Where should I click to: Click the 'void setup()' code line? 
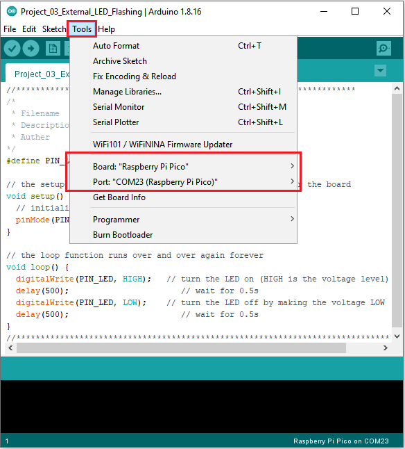[35, 196]
